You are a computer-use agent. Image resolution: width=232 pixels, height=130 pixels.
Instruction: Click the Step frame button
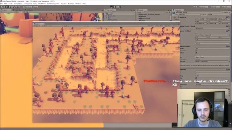120,7
